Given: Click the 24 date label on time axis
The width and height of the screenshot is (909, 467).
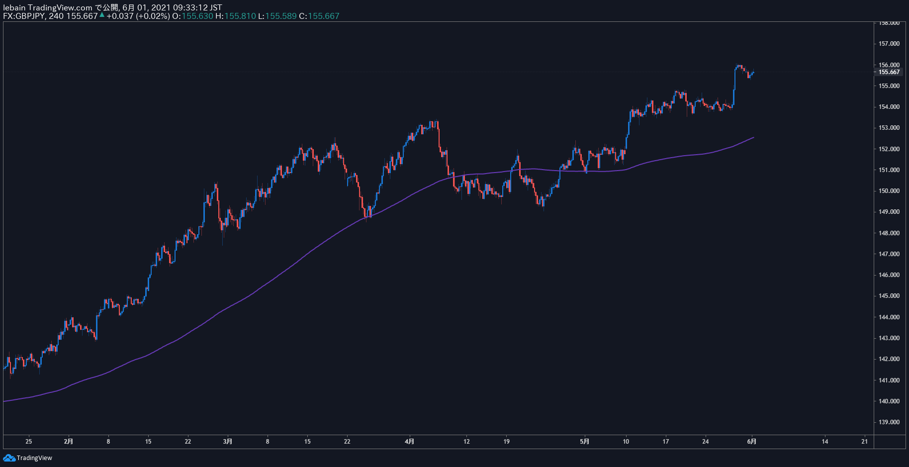Looking at the screenshot, I should coord(706,441).
